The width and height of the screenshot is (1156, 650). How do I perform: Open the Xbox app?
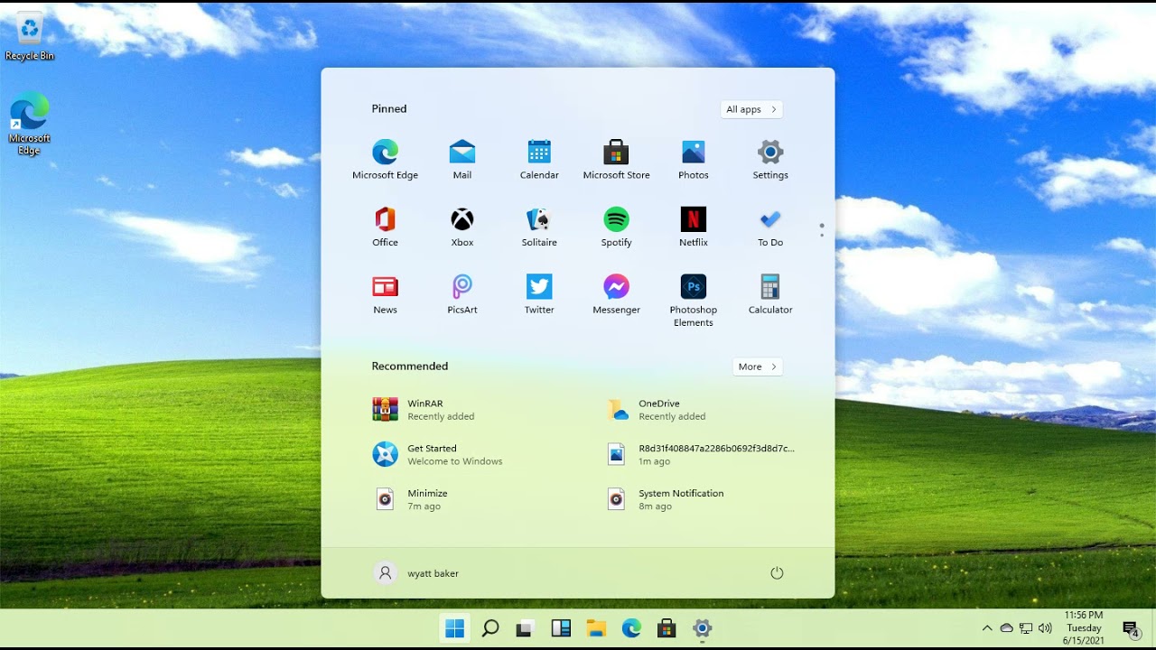462,227
